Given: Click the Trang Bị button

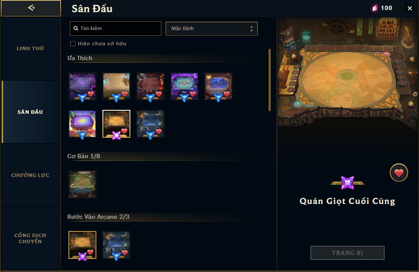Looking at the screenshot, I should (x=347, y=253).
